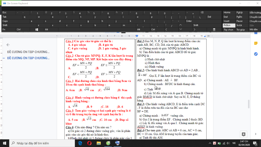261x147 pixels.
Task: Toggle the left Ctrl key
Action: pyautogui.click(x=23, y=30)
